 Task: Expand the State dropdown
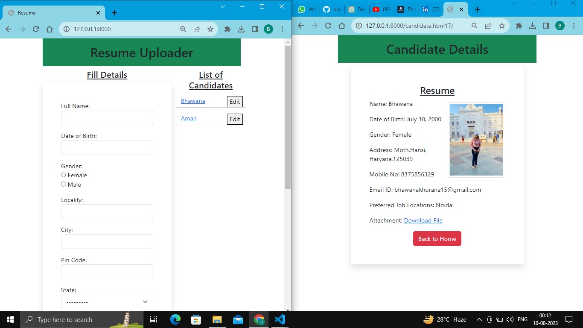pos(107,302)
